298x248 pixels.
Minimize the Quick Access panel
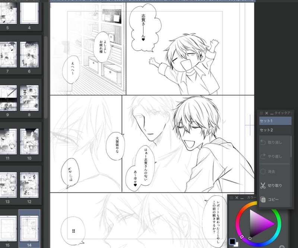point(272,114)
